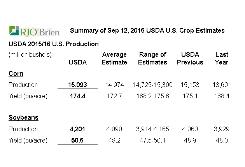Select the soybean range 3,914-4,165 cell

point(153,129)
